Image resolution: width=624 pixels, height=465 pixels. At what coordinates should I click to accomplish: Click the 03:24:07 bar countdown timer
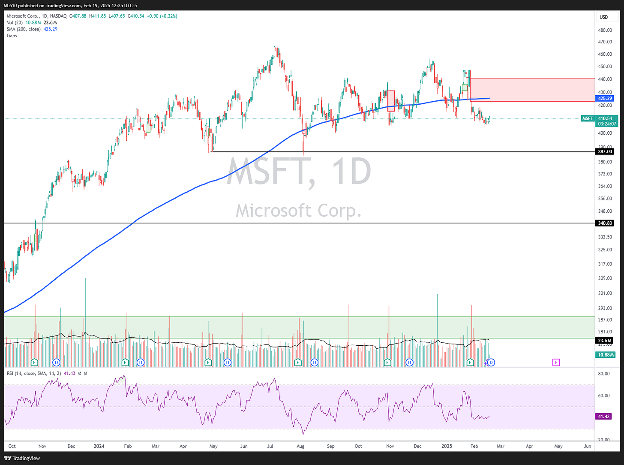click(x=607, y=124)
